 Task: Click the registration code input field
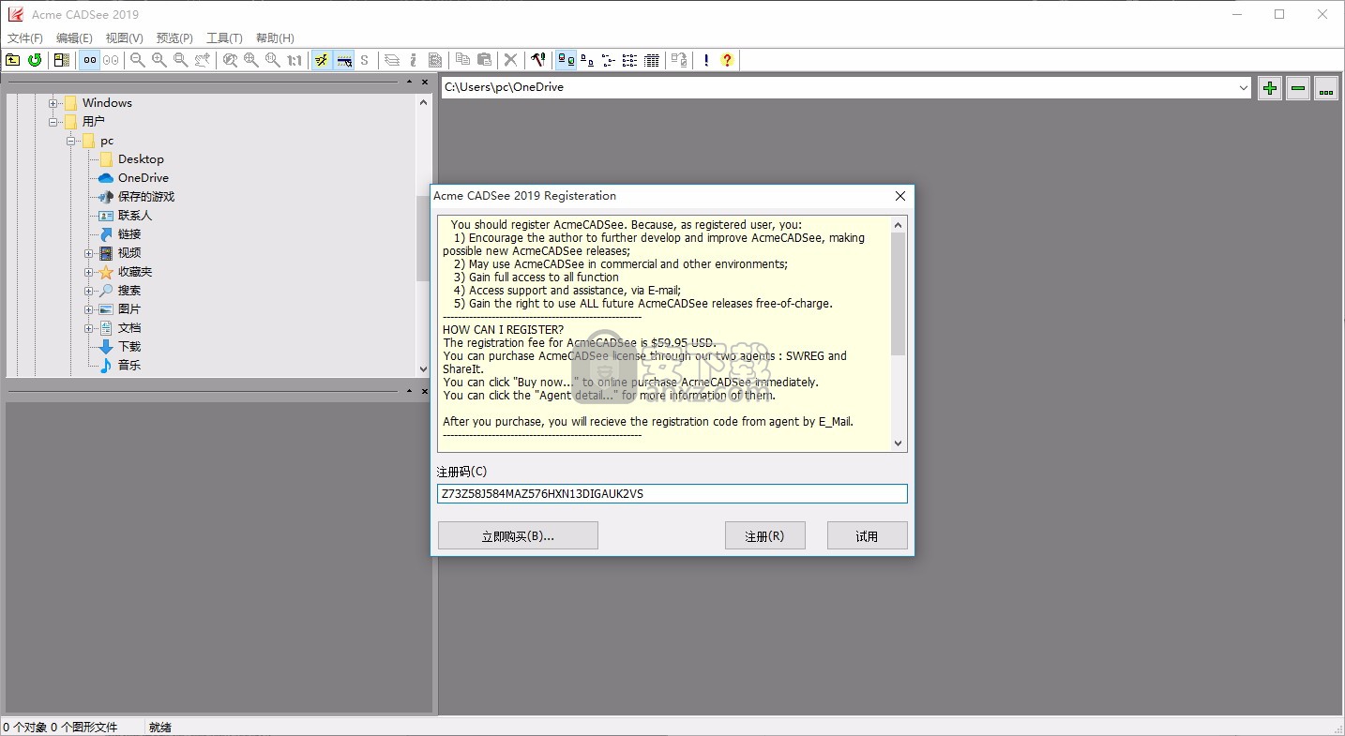pos(672,494)
